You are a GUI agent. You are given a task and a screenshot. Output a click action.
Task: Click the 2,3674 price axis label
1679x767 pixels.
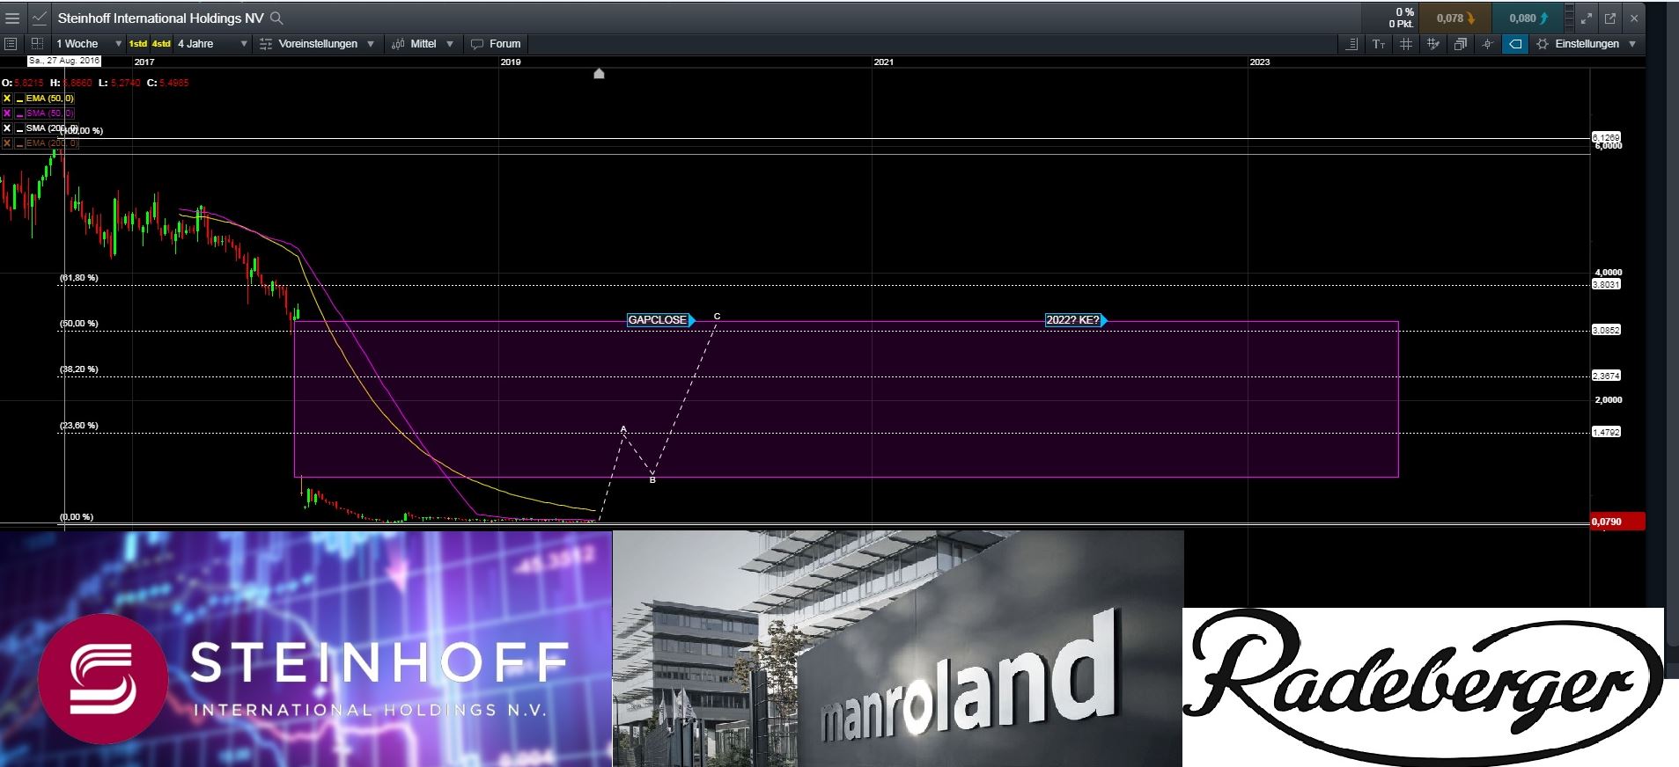(1606, 376)
